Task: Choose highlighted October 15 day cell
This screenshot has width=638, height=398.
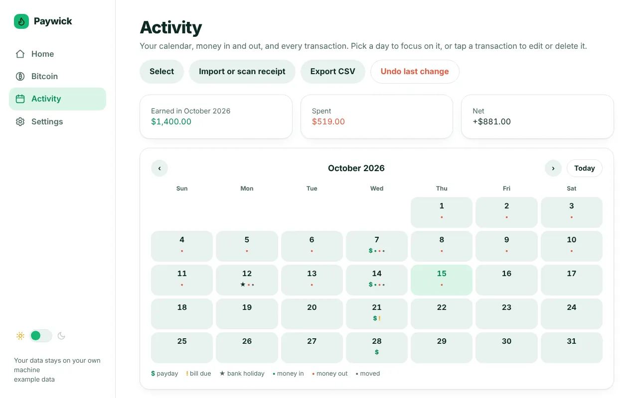Action: (442, 280)
